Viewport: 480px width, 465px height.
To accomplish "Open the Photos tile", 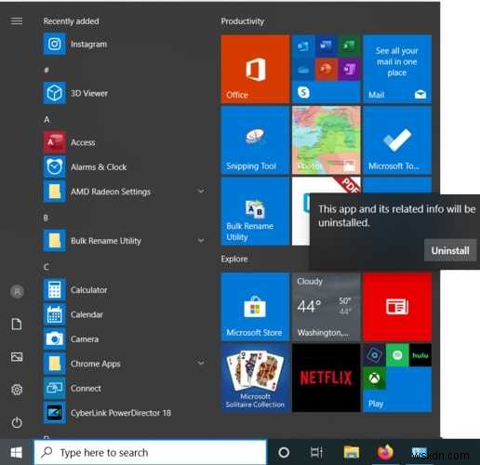I will point(327,140).
